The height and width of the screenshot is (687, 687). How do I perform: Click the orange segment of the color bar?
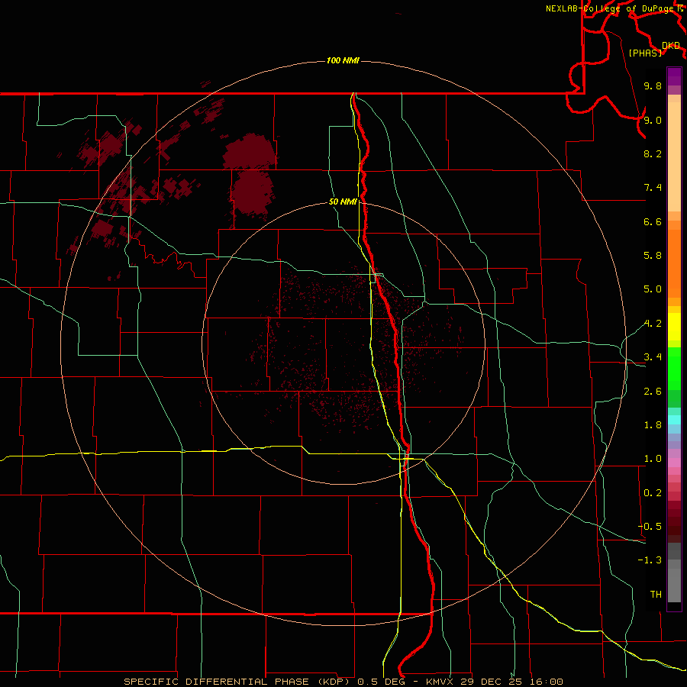(674, 264)
